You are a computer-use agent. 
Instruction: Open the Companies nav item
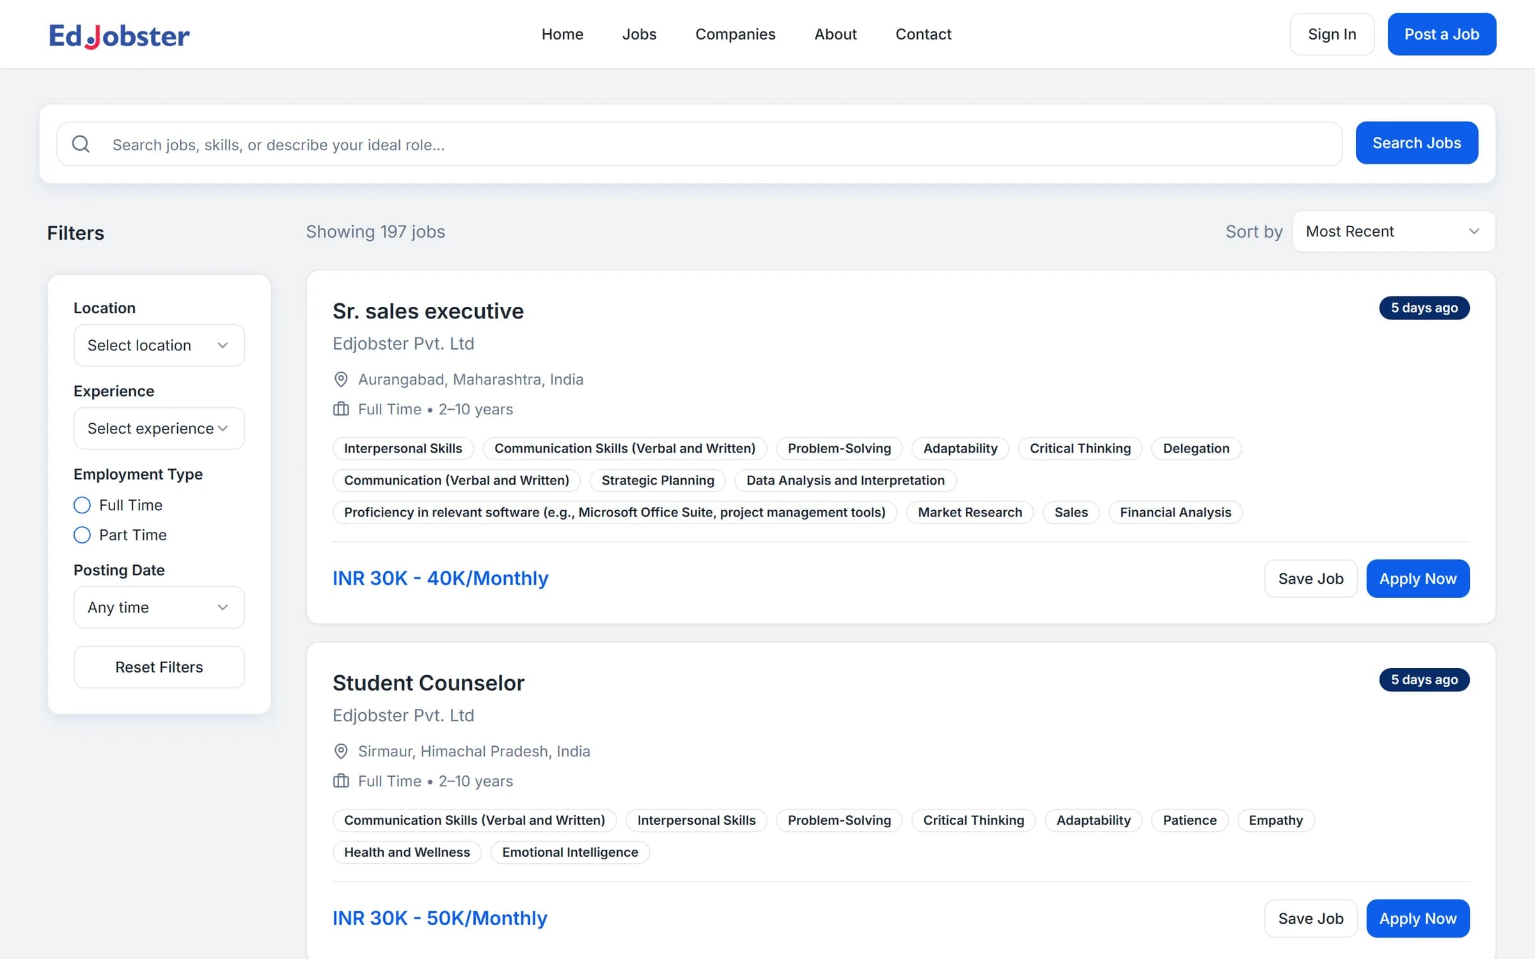click(735, 35)
